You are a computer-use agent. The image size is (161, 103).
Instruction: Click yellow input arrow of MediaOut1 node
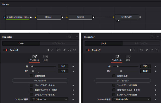(x=113, y=17)
